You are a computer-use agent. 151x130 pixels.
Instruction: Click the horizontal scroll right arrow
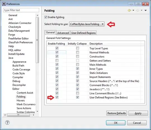(34, 115)
